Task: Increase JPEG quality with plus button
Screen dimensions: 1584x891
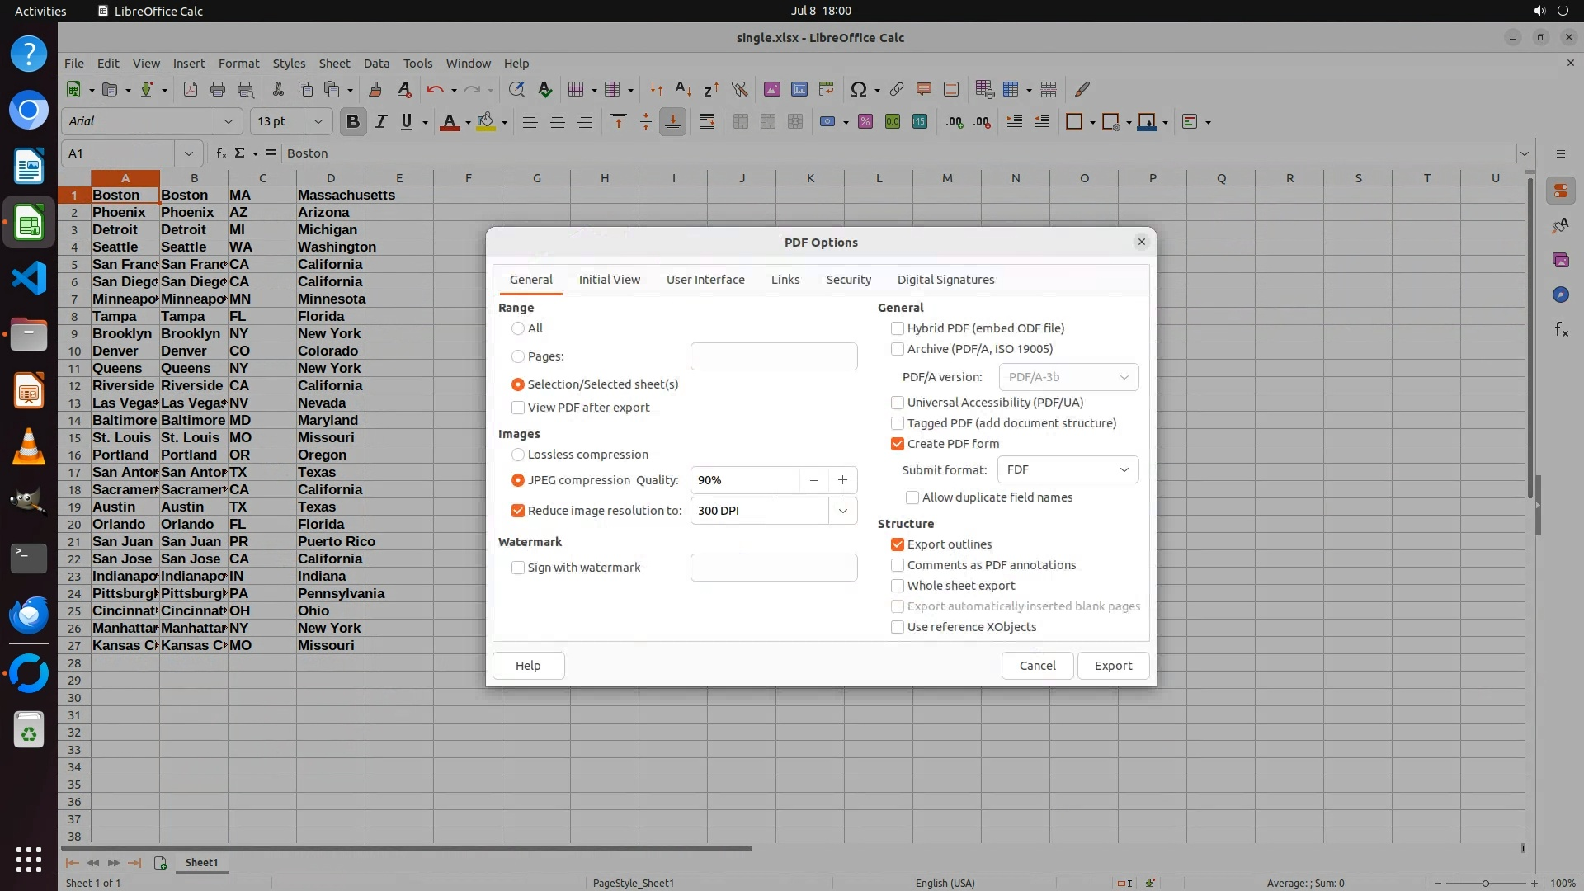Action: [x=842, y=480]
